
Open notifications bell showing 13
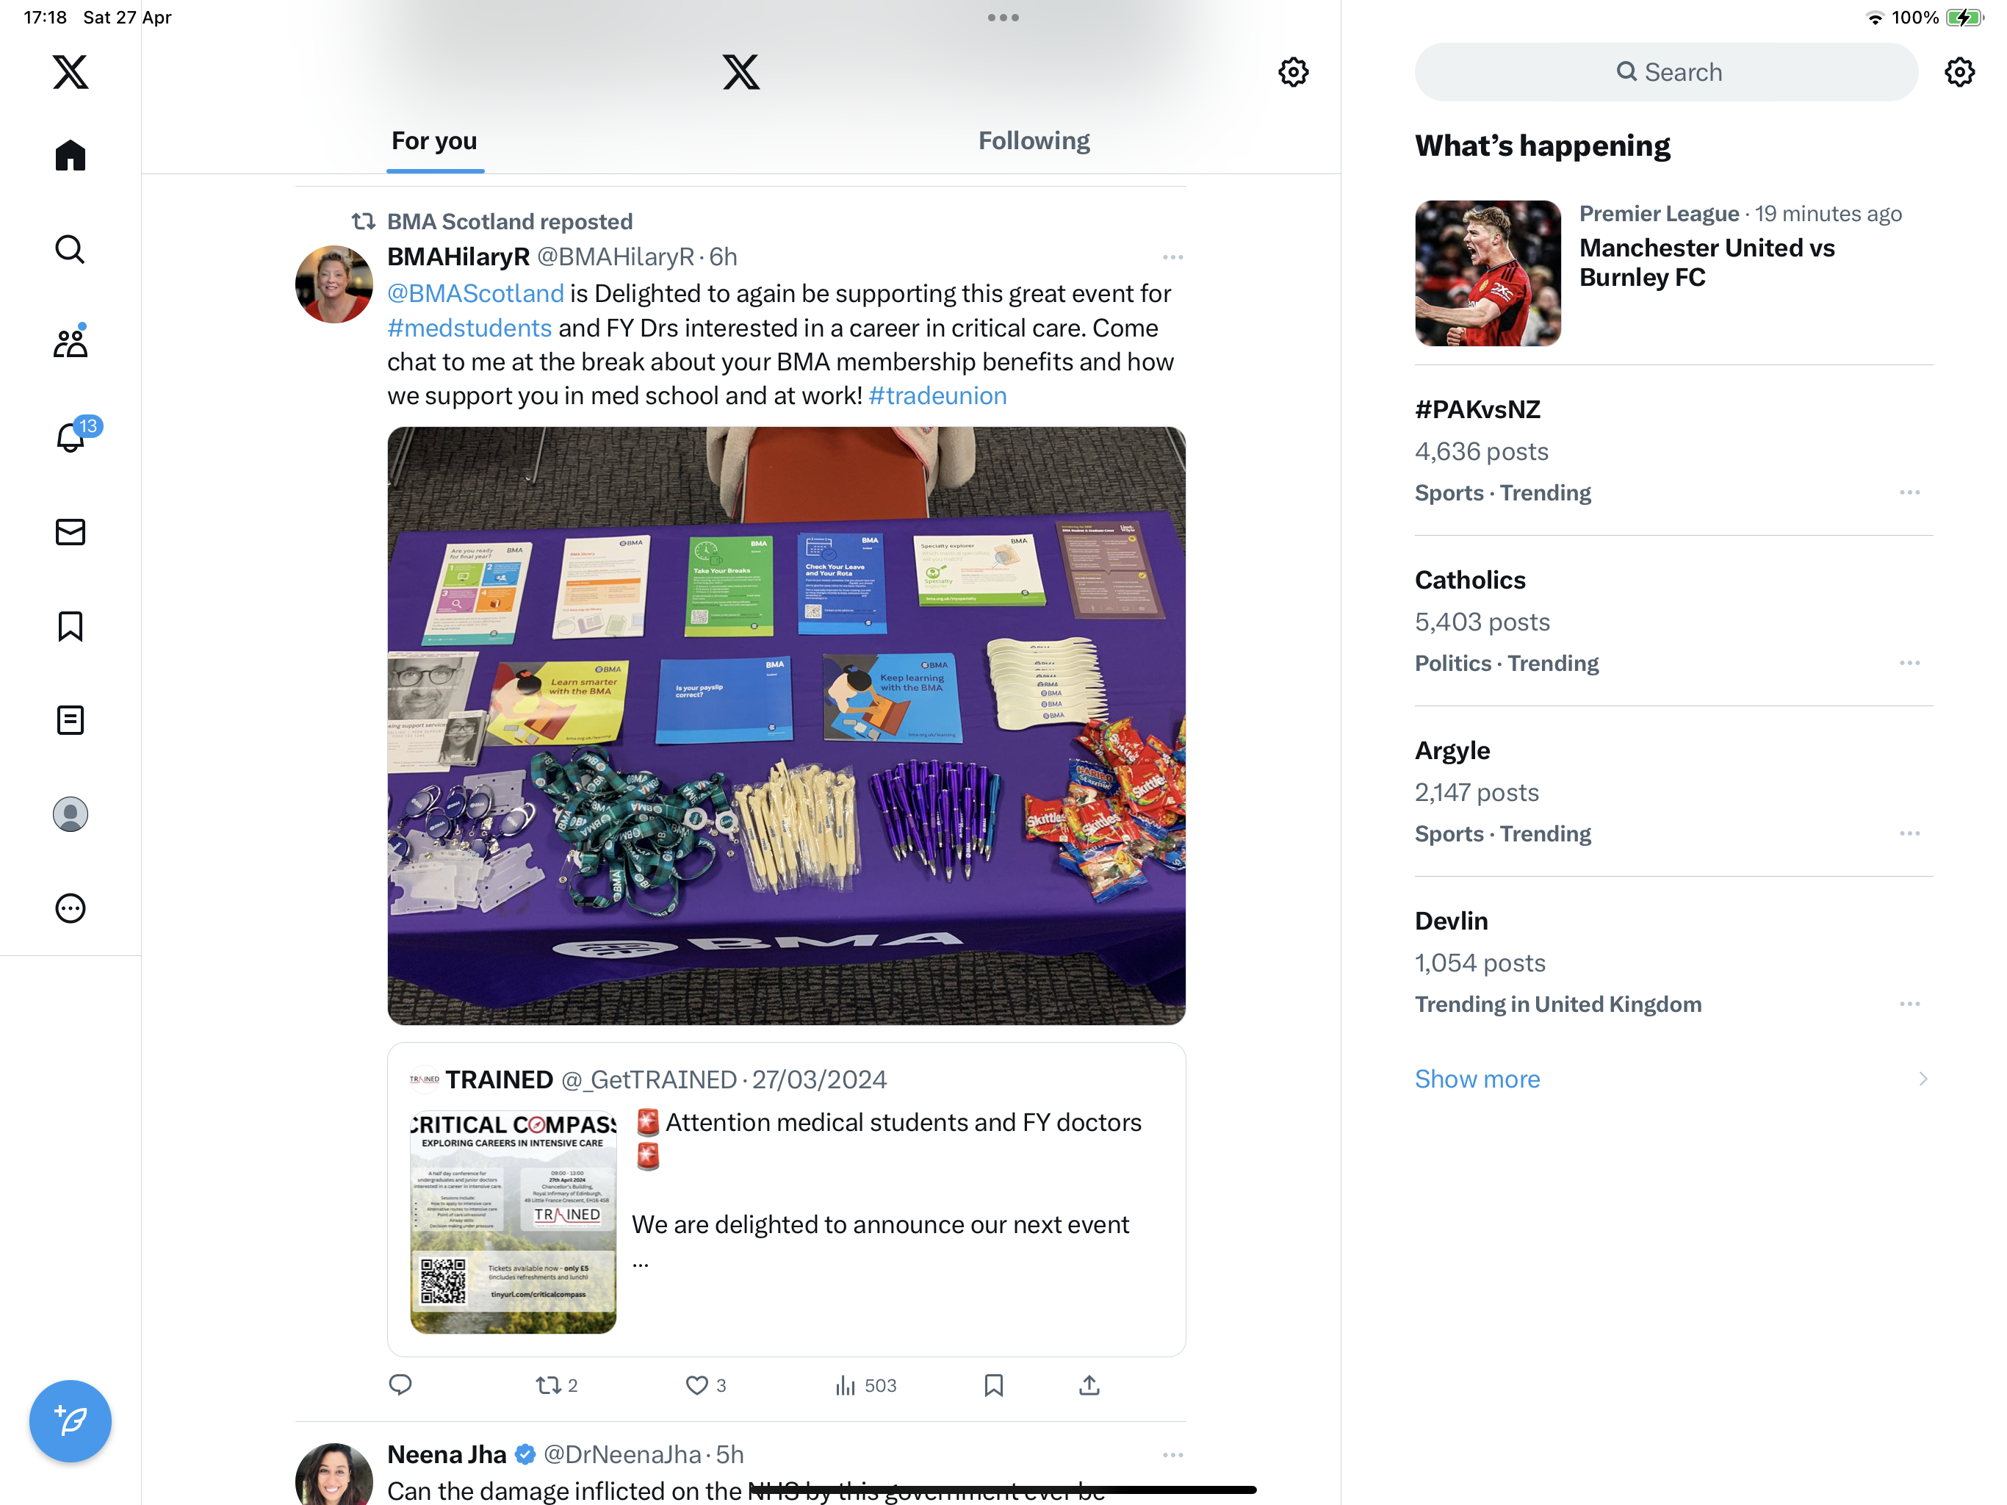pos(70,437)
